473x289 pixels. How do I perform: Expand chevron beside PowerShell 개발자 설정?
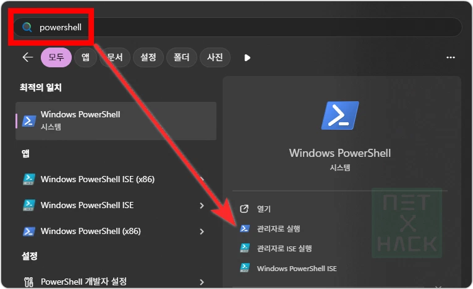point(202,282)
